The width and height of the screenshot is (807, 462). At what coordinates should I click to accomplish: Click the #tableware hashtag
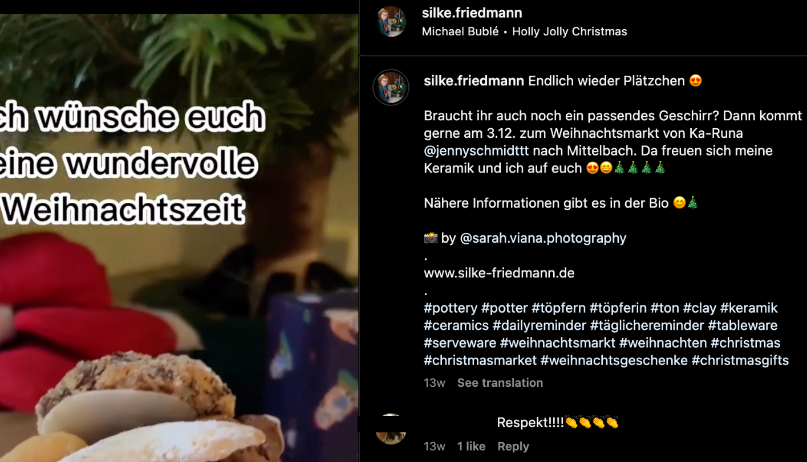point(743,326)
